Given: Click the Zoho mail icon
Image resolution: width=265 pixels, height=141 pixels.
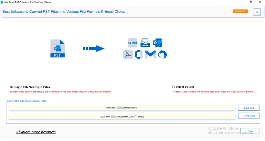Looking at the screenshot, I should [x=133, y=43].
